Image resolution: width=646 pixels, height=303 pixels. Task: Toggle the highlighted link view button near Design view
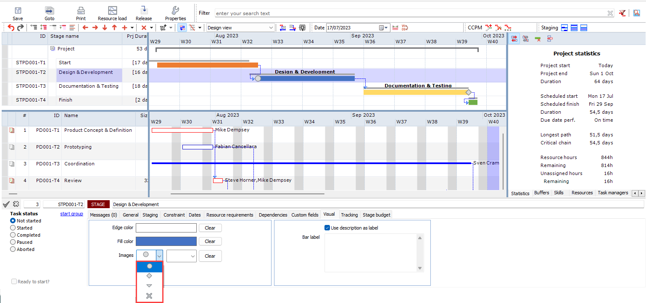click(x=182, y=28)
